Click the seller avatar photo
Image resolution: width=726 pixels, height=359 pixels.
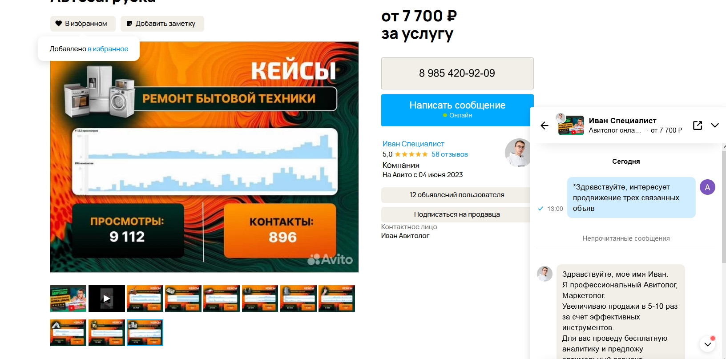click(518, 153)
